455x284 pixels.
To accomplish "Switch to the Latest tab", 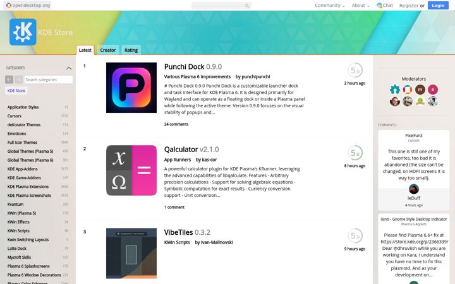I will point(85,50).
